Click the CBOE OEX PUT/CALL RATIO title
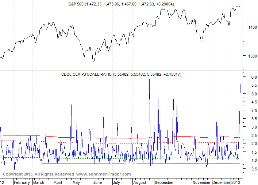The height and width of the screenshot is (185, 258). [121, 74]
